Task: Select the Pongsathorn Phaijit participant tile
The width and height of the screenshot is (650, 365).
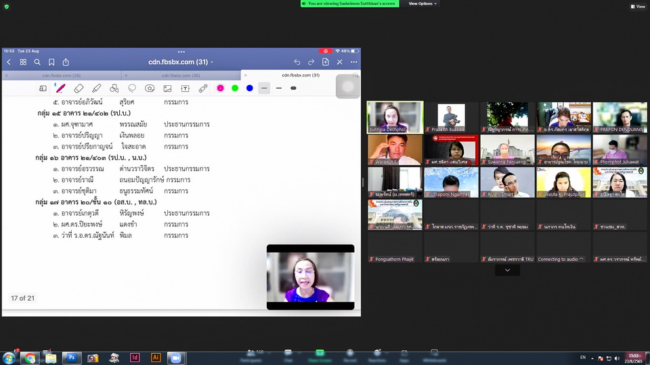Action: coord(395,247)
